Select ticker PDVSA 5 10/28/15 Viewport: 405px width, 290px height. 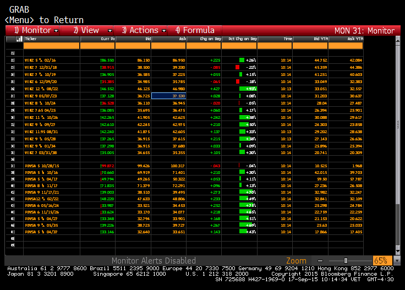click(42, 166)
